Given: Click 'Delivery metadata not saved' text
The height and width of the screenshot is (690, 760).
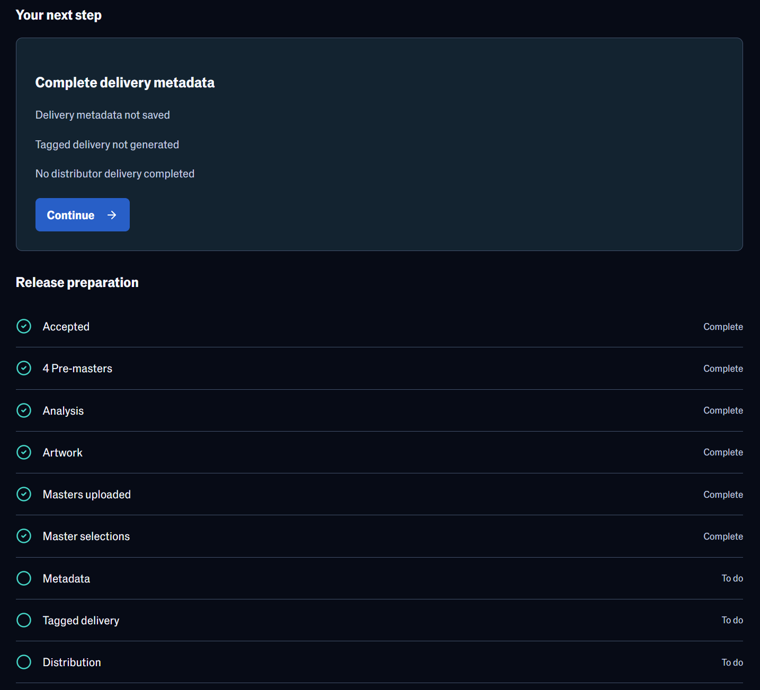Looking at the screenshot, I should 103,115.
